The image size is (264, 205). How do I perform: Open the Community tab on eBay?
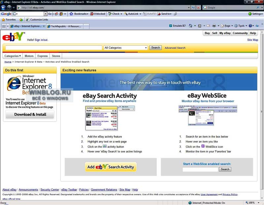pyautogui.click(x=240, y=33)
